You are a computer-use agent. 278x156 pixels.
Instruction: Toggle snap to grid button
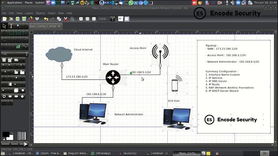[121, 19]
